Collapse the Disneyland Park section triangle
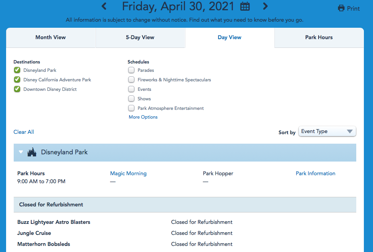The image size is (373, 252). [x=21, y=152]
